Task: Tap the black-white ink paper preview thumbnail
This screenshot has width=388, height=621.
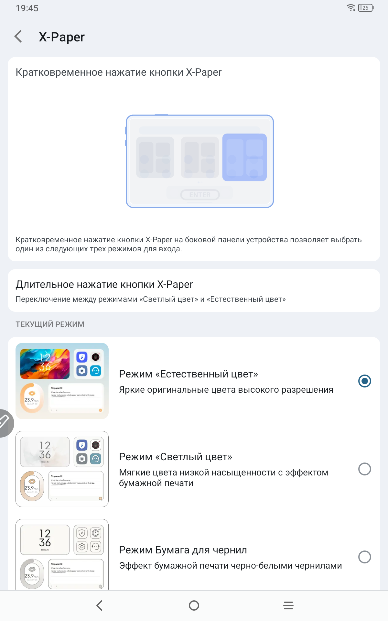Action: click(x=62, y=554)
